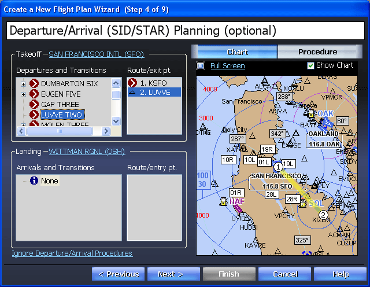The height and width of the screenshot is (287, 370).
Task: Go back with the Previous button
Action: [x=118, y=274]
